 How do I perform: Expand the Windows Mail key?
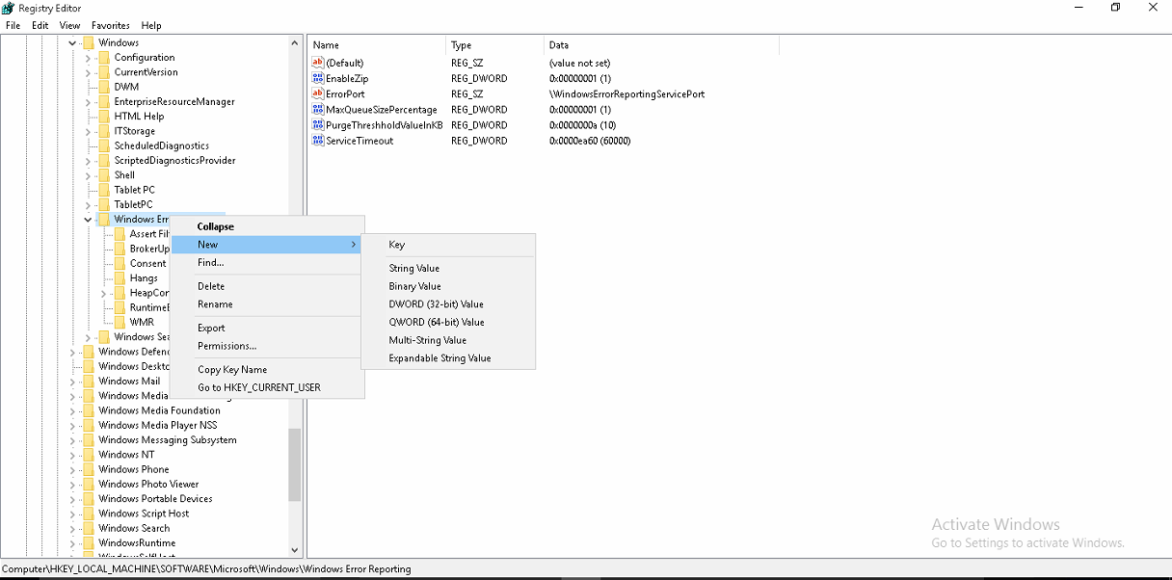(72, 381)
